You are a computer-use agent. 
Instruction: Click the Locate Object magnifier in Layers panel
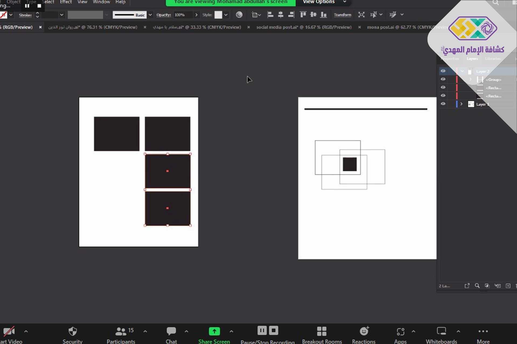click(477, 286)
